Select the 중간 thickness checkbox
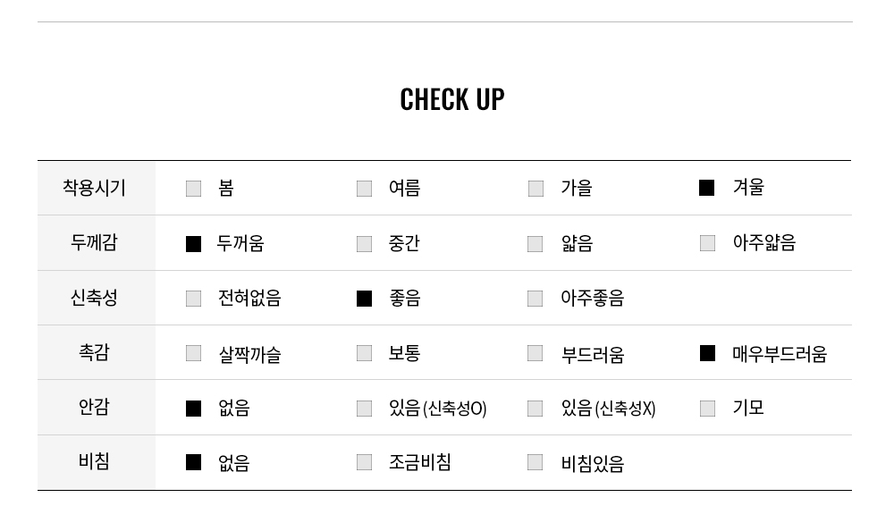Screen dimensions: 894x506 pos(364,244)
